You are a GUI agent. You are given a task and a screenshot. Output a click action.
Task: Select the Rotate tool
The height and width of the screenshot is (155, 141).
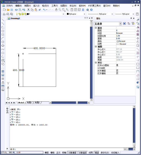tap(138, 42)
